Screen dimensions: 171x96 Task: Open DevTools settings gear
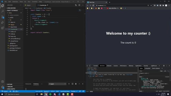click(164, 66)
